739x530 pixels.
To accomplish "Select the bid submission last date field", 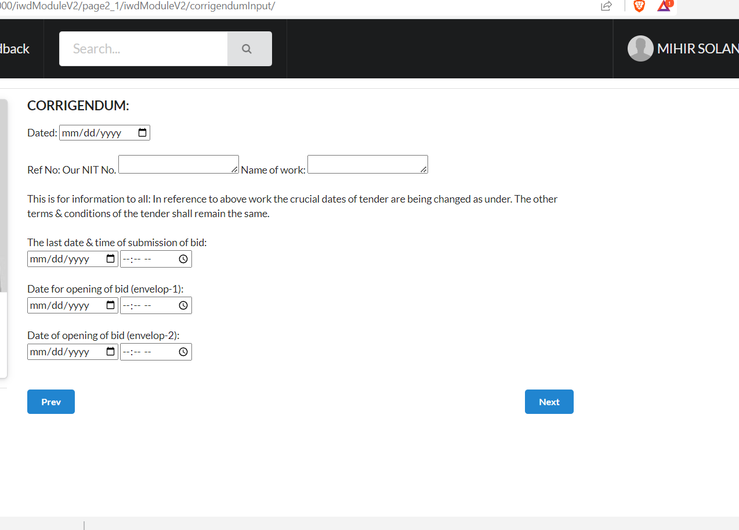I will [73, 259].
